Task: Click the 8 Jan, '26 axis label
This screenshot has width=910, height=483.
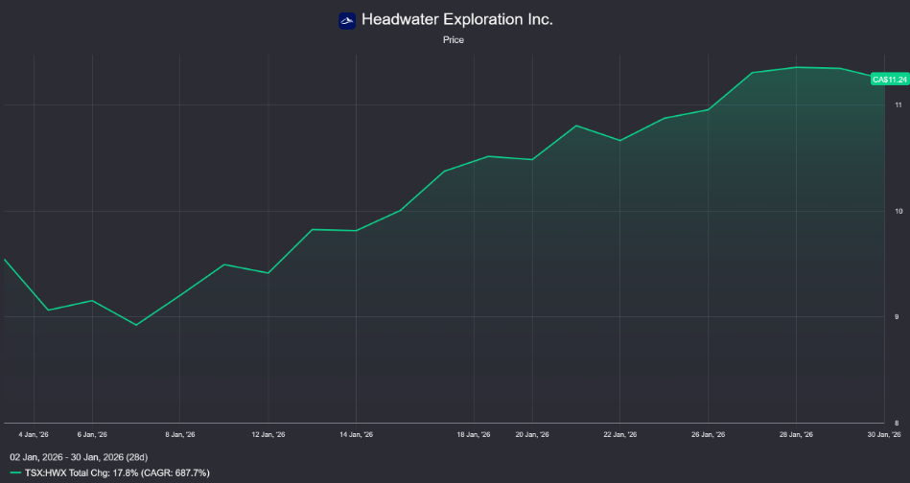Action: pyautogui.click(x=180, y=434)
